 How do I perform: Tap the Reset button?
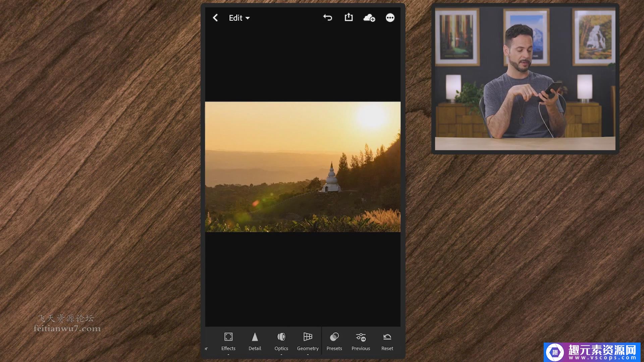click(387, 341)
